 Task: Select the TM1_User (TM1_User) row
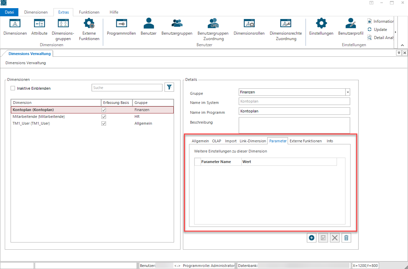[x=92, y=123]
